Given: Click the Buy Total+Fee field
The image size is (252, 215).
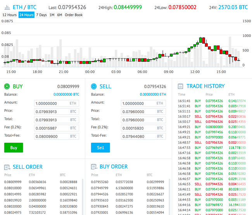Looking at the screenshot, I should (57, 136).
